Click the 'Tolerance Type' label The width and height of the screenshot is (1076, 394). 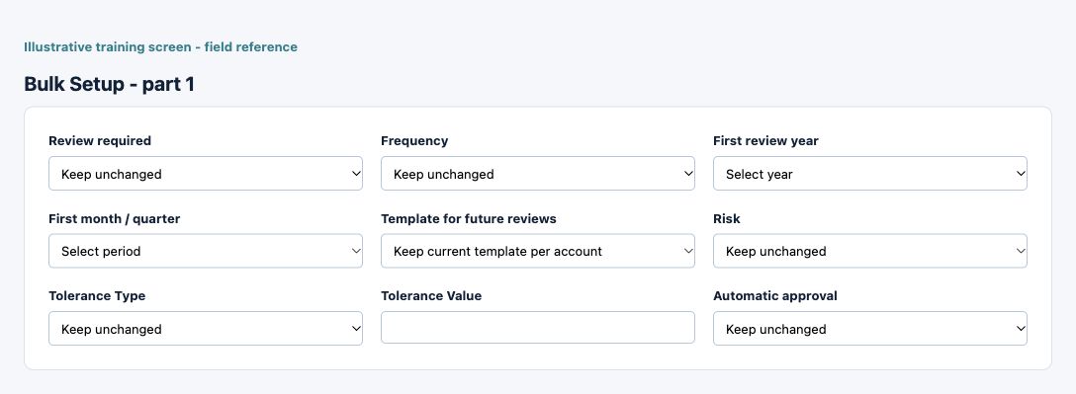tap(97, 296)
